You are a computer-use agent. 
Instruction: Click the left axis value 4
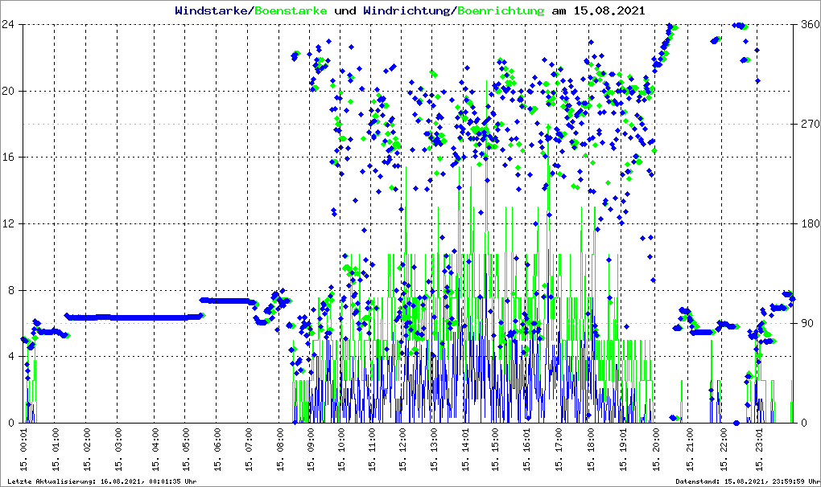(x=11, y=356)
